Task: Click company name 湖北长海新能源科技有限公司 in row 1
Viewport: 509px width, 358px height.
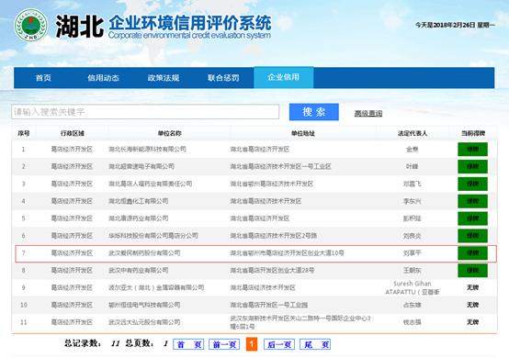Action: point(147,149)
